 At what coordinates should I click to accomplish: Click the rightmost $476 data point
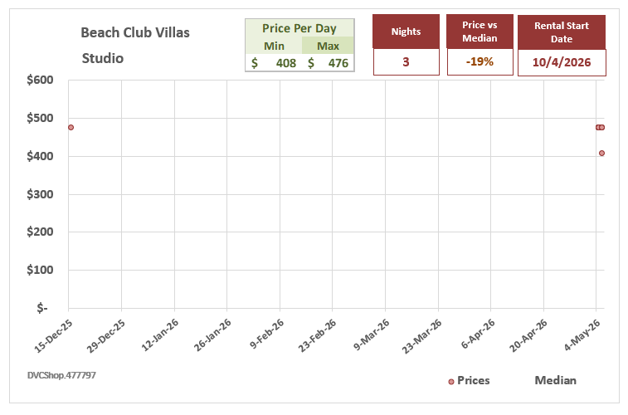(601, 127)
